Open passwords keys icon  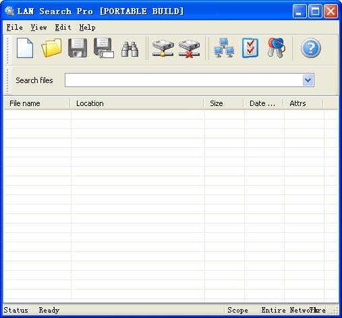(276, 48)
